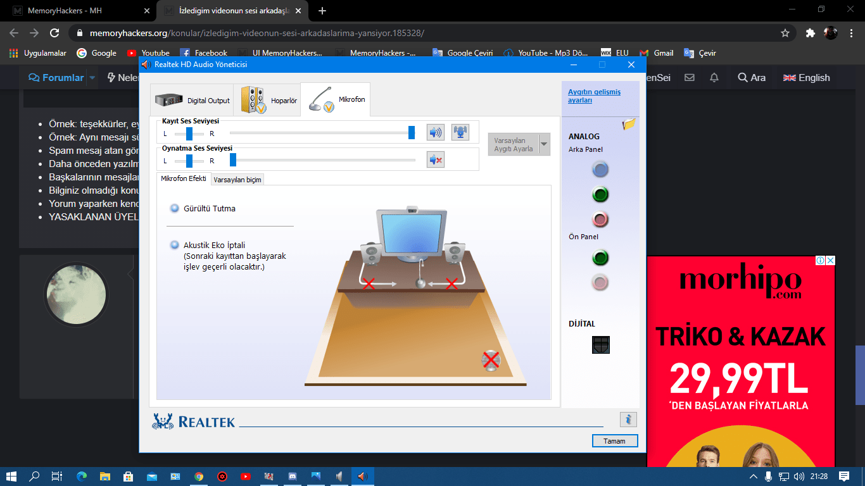Show hidden system tray icons

click(x=753, y=477)
